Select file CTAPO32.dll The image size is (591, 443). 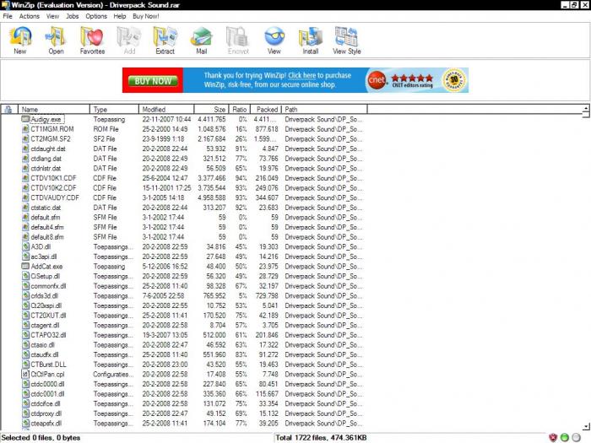tap(48, 335)
